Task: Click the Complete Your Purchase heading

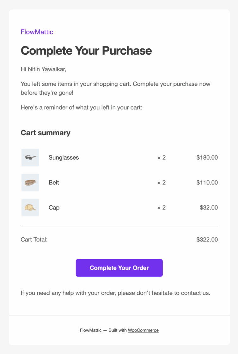Action: pos(86,51)
